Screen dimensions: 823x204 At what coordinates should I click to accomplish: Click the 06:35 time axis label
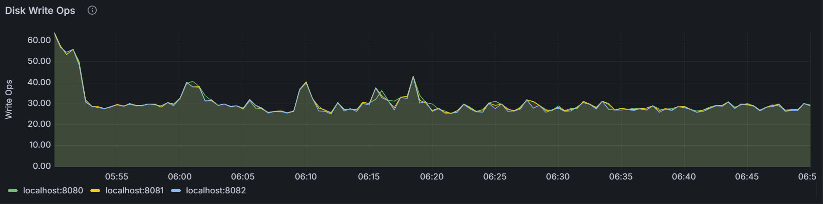coord(621,177)
